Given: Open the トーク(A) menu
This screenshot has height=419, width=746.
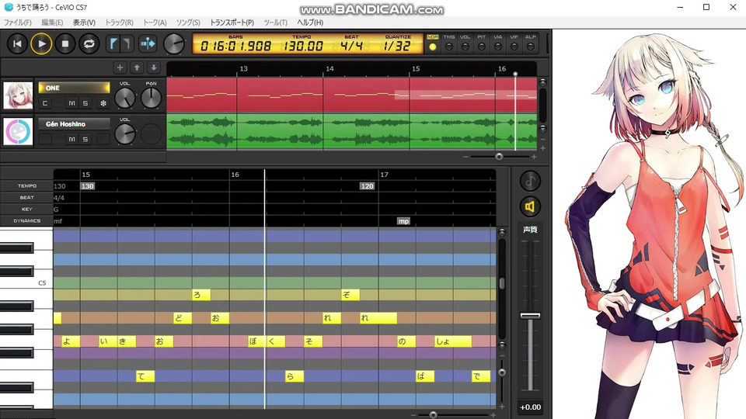Looking at the screenshot, I should 155,23.
